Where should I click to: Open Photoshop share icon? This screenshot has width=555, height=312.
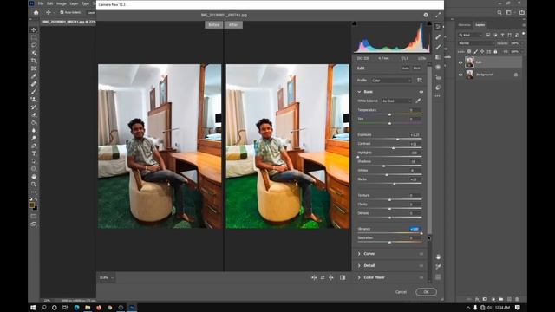[522, 12]
